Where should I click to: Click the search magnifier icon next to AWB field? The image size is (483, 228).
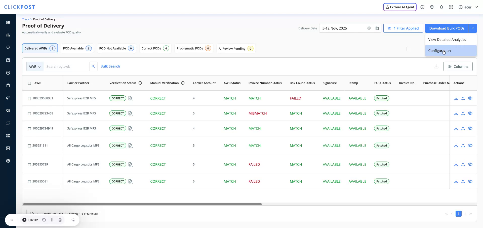pos(93,66)
